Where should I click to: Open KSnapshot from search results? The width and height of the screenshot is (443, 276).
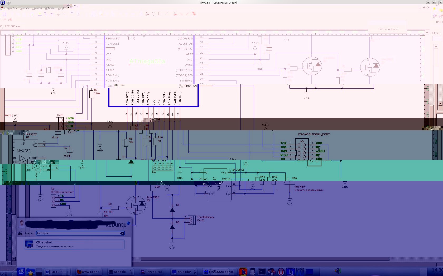tap(74, 244)
